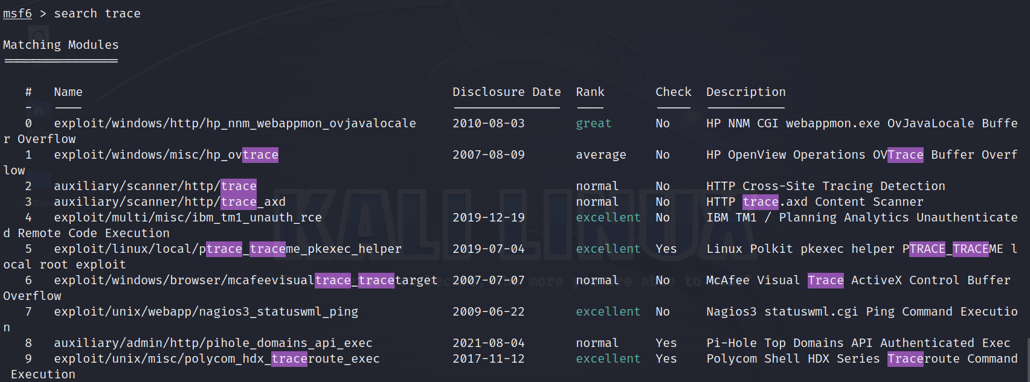
Task: Click the polycom_hdx_traceroute_exec module path
Action: [217, 358]
